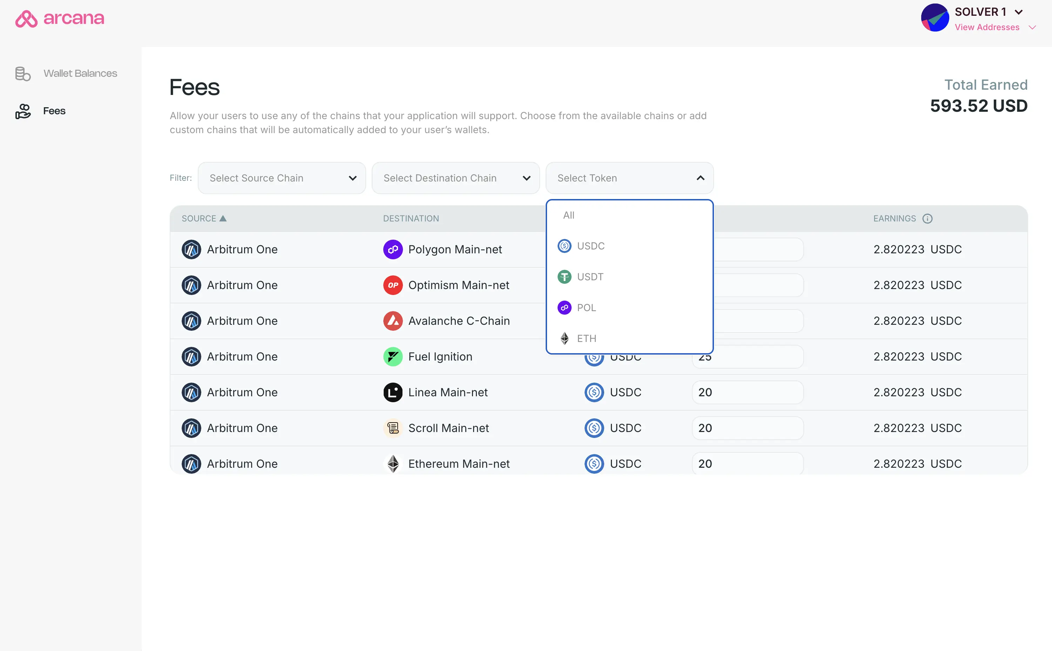1052x651 pixels.
Task: Expand the SOLVER 1 account dropdown
Action: point(1018,12)
